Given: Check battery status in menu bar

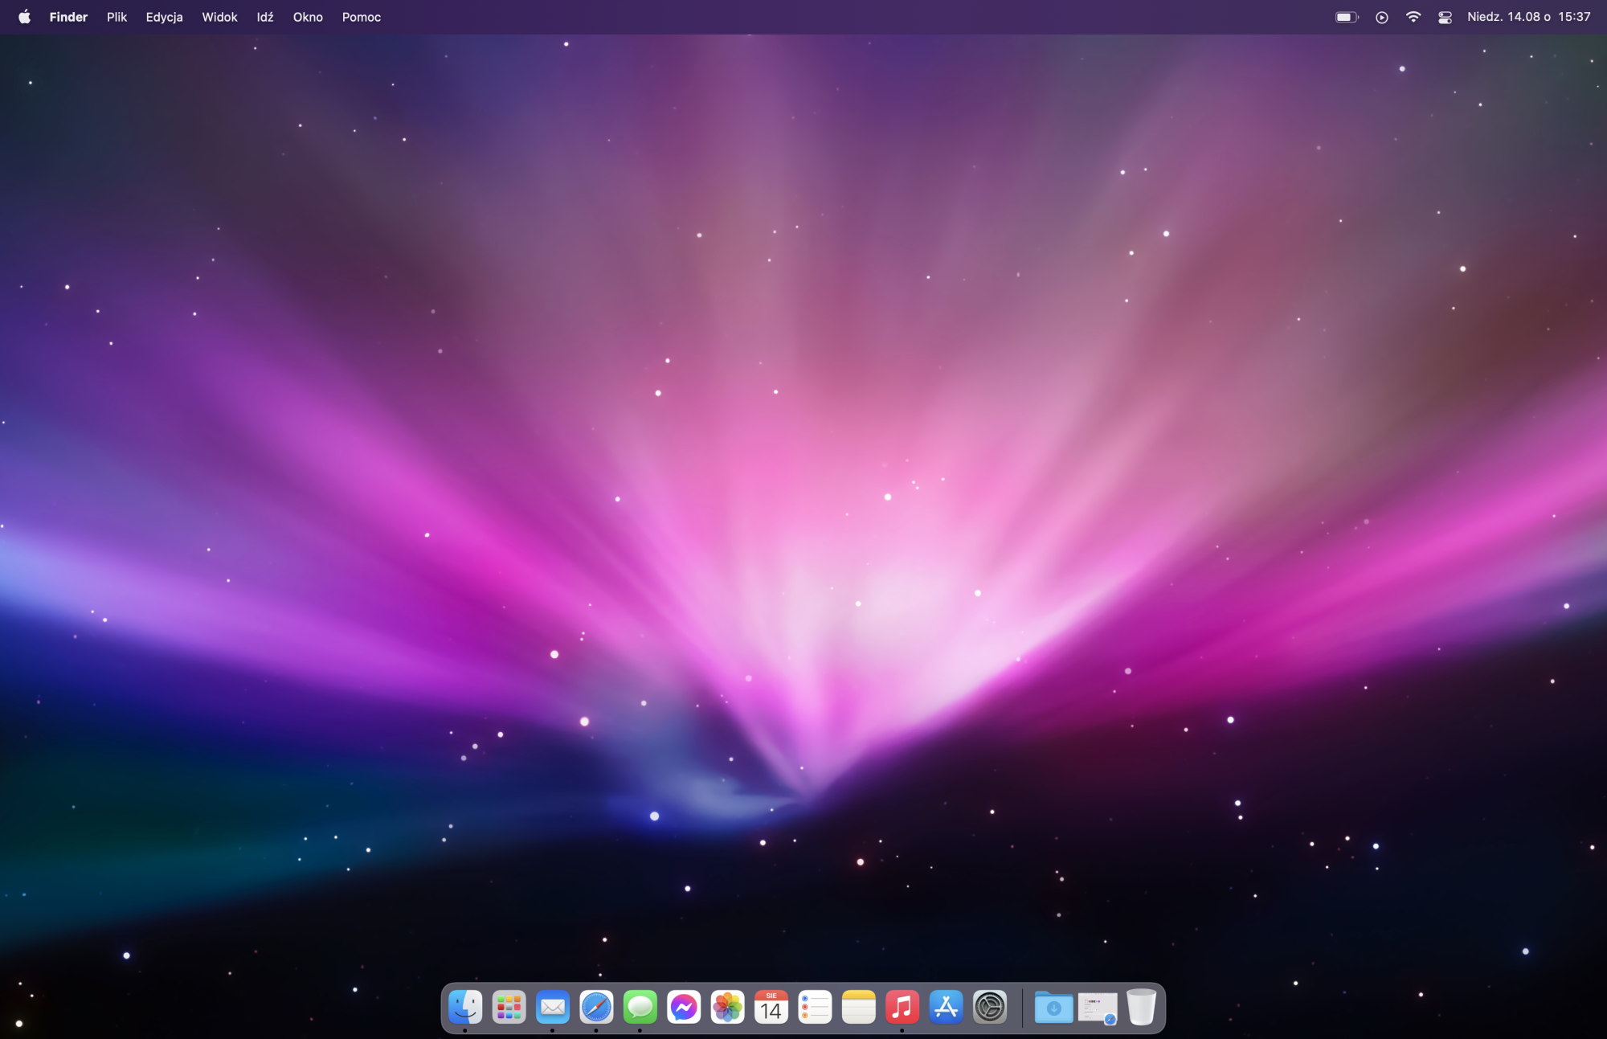Looking at the screenshot, I should pos(1347,17).
